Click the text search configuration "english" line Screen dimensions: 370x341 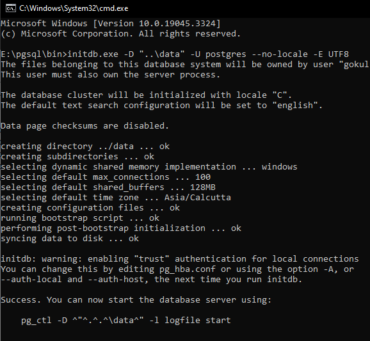162,105
